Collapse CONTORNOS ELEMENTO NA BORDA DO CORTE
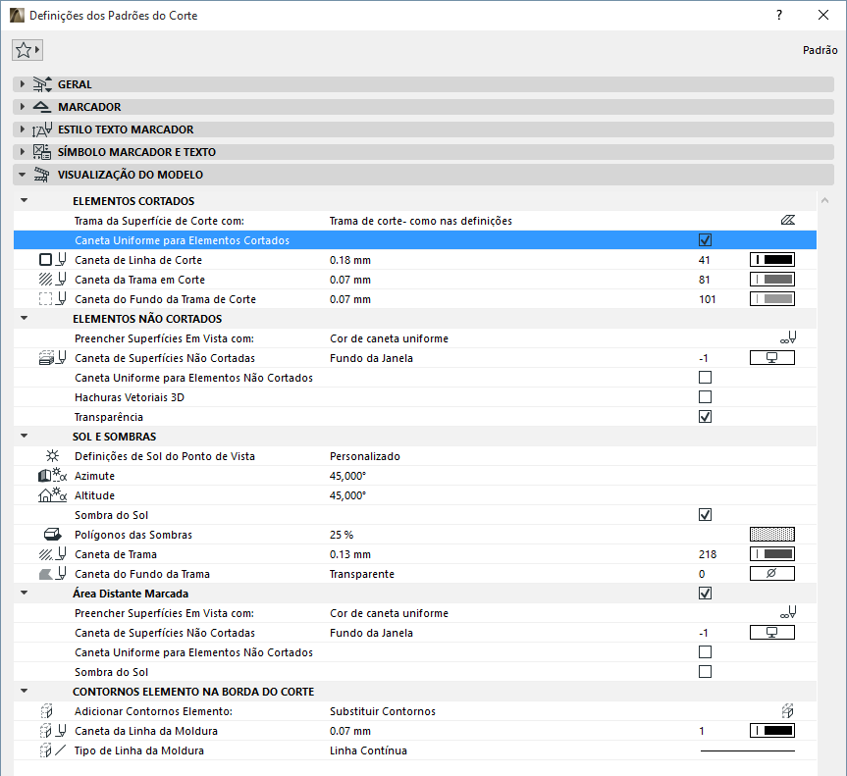Image resolution: width=847 pixels, height=776 pixels. 24,691
